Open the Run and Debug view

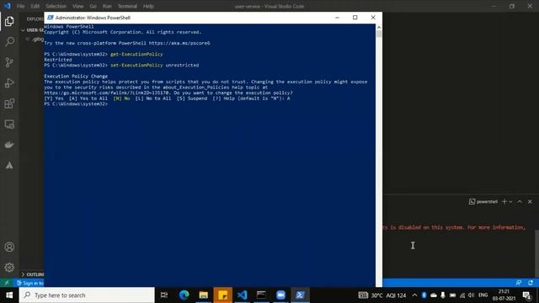click(x=9, y=82)
